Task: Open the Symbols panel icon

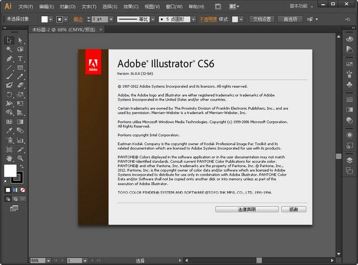Action: click(x=349, y=84)
